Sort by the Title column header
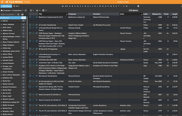The height and width of the screenshot is (116, 182). click(53, 14)
